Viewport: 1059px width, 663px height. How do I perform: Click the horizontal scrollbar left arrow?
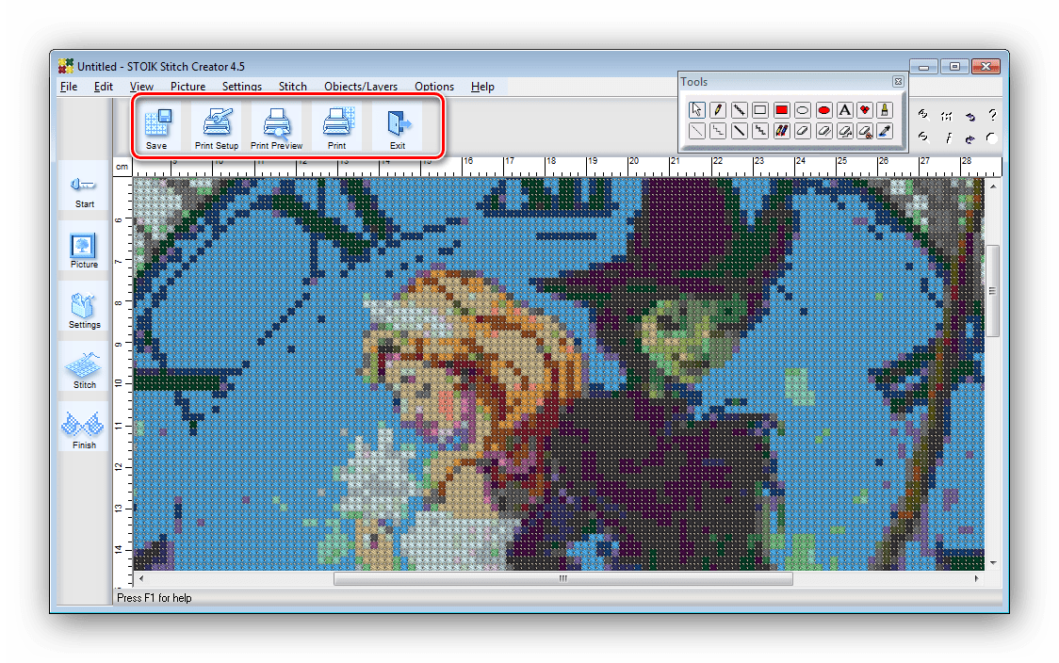coord(140,578)
